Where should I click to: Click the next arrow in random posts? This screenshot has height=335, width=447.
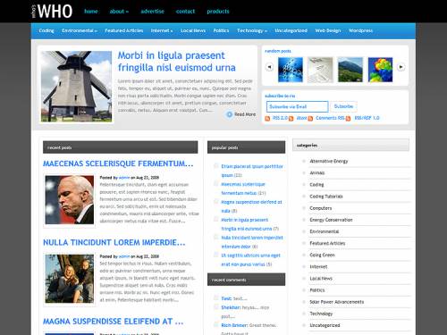tap(401, 67)
